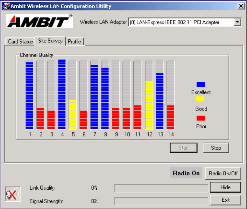The width and height of the screenshot is (247, 209).
Task: Click the "Channel Quality" group label
Action: (36, 55)
